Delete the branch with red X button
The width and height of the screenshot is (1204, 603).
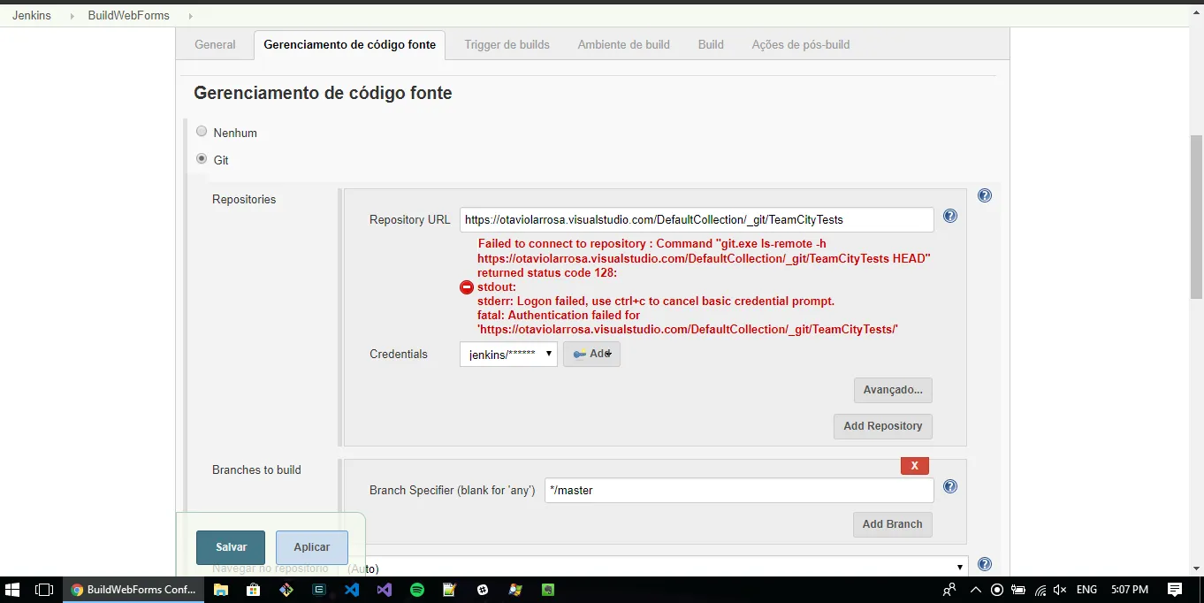(914, 466)
